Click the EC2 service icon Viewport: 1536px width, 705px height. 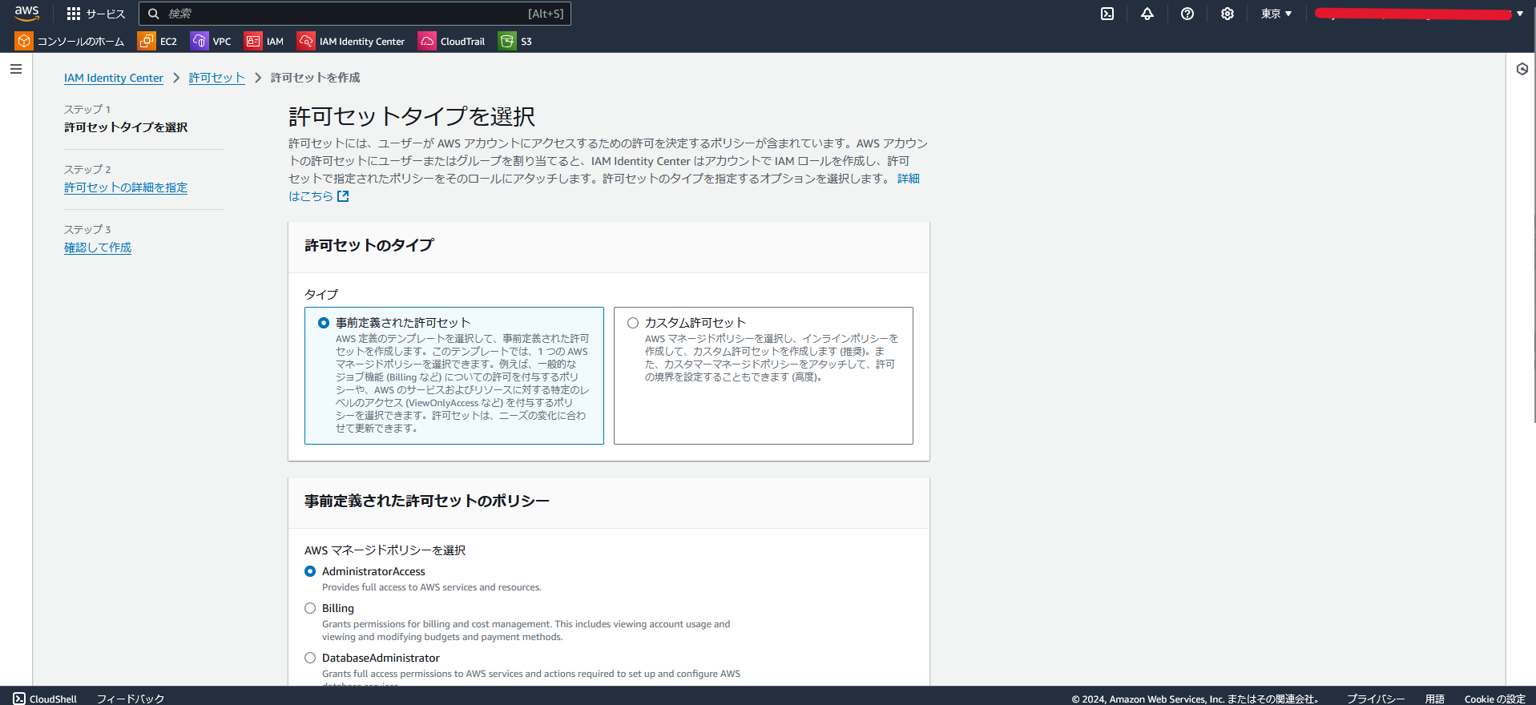coord(147,41)
